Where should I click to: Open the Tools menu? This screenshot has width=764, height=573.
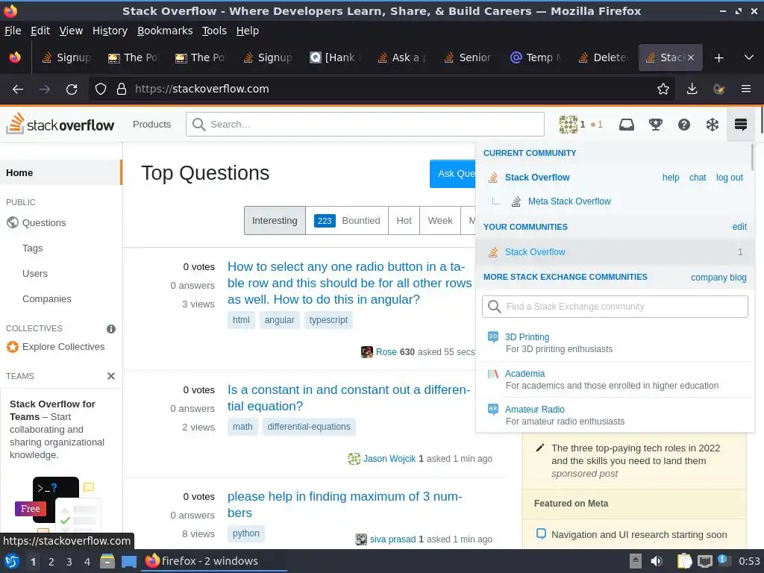point(214,31)
